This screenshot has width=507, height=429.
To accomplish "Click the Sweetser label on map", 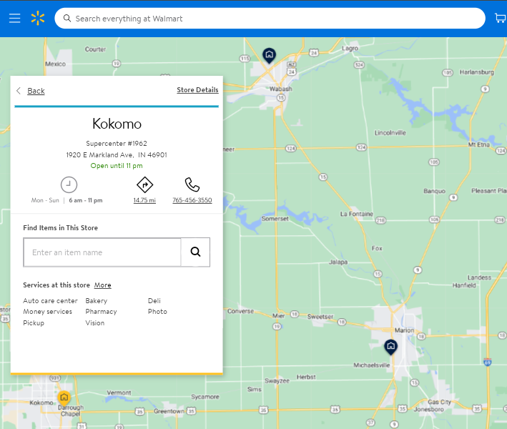I will pyautogui.click(x=320, y=317).
